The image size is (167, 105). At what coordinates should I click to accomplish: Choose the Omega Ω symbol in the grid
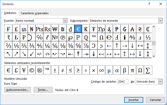pyautogui.click(x=101, y=37)
